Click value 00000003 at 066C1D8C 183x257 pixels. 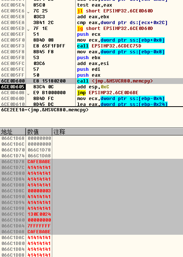pos(39,191)
